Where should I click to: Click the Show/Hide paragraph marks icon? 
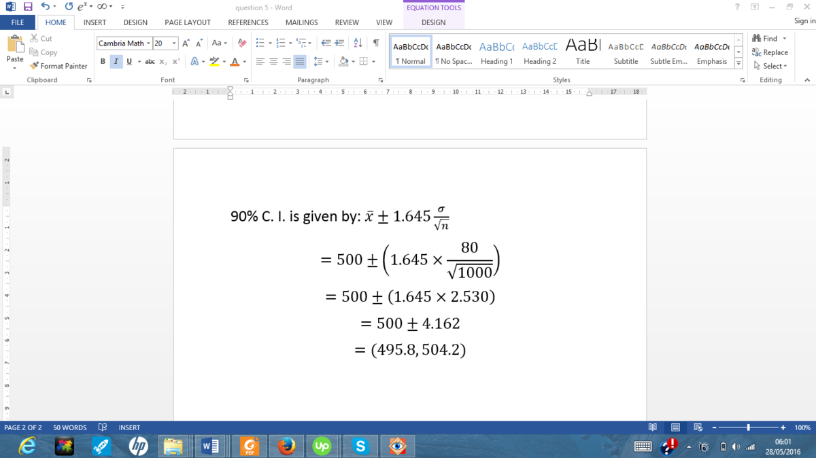(x=375, y=43)
